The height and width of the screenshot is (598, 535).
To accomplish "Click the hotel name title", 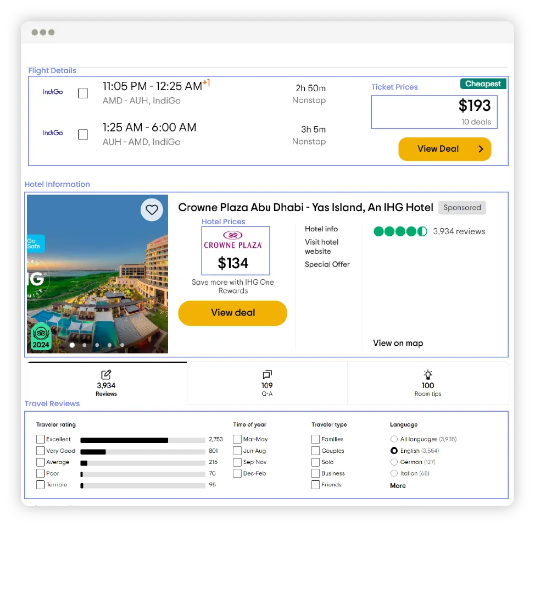I will (305, 207).
